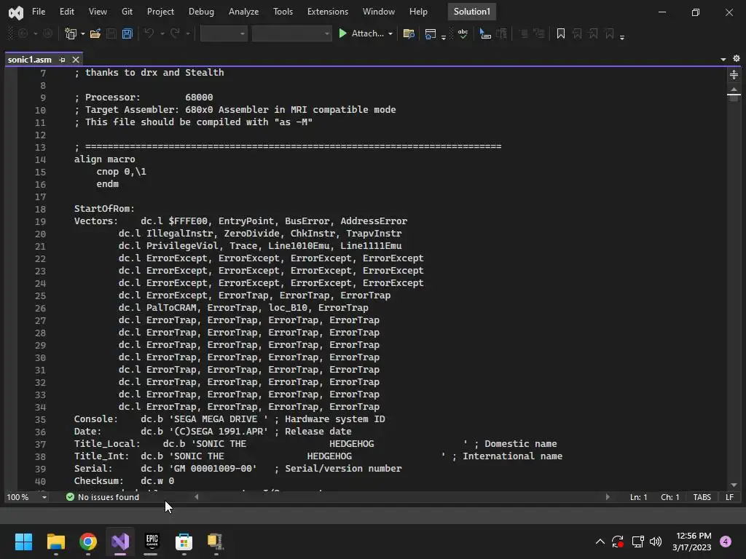The height and width of the screenshot is (559, 746).
Task: Open the Analyze menu
Action: pyautogui.click(x=243, y=12)
